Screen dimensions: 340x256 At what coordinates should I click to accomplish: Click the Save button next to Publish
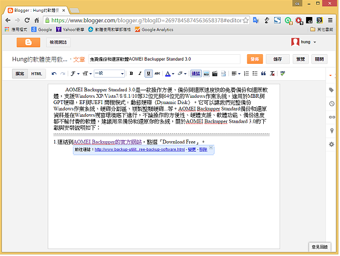pyautogui.click(x=278, y=59)
